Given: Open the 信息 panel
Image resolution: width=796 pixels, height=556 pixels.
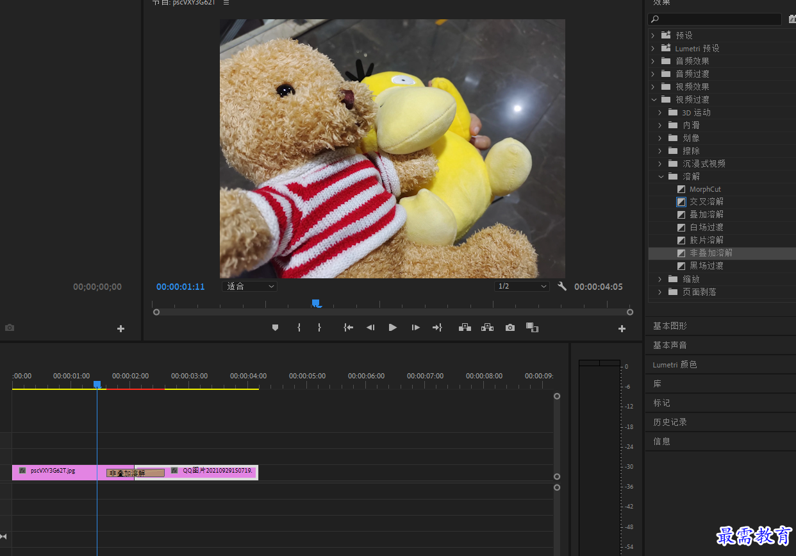Looking at the screenshot, I should pos(661,441).
